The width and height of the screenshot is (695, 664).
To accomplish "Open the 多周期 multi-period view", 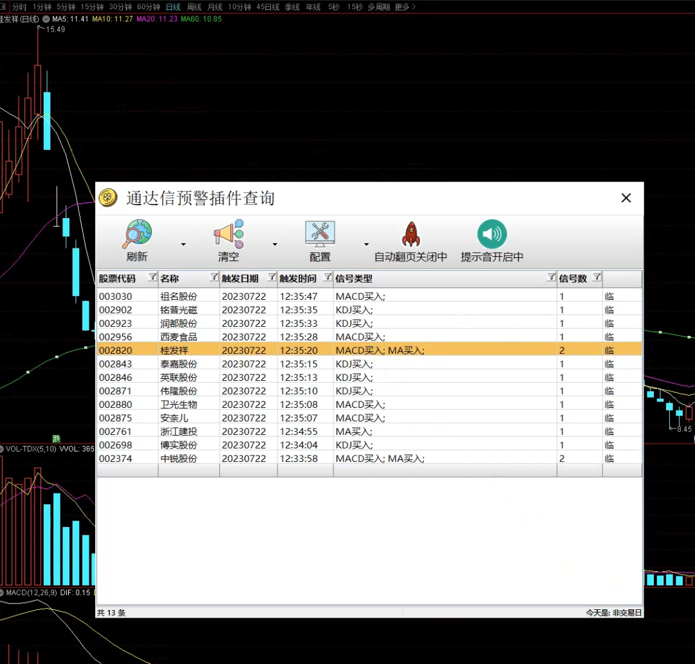I will pyautogui.click(x=378, y=6).
